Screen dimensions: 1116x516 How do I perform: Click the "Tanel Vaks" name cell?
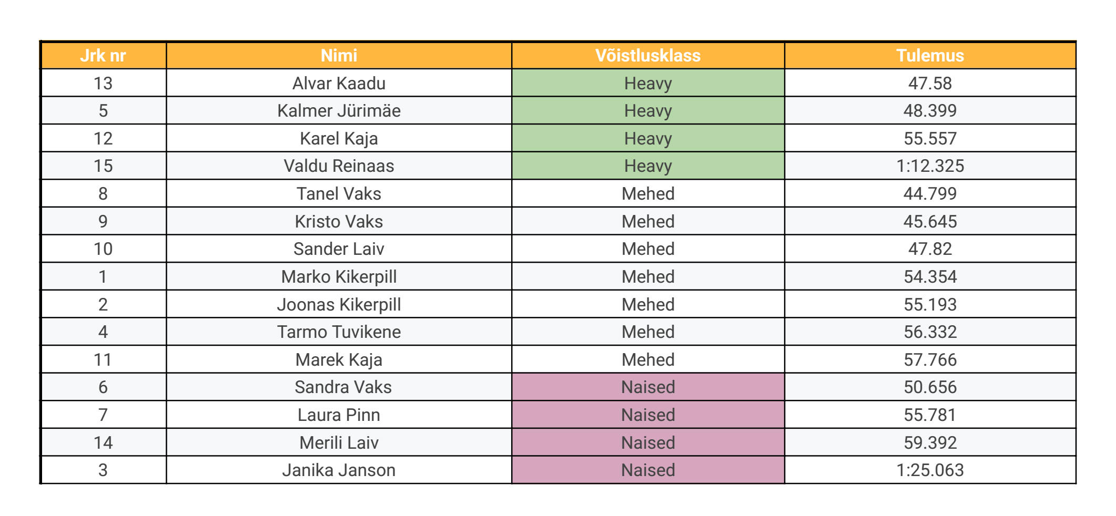click(x=339, y=194)
